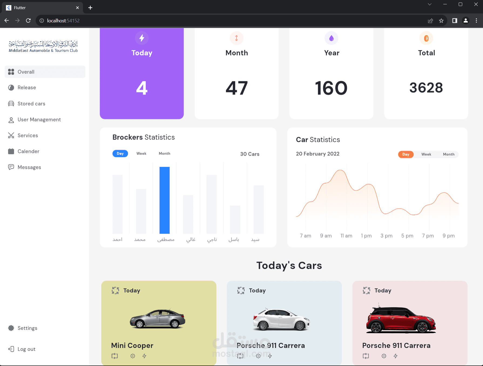The image size is (483, 366).
Task: Click the gear icon under Mini Cooper
Action: coord(133,356)
